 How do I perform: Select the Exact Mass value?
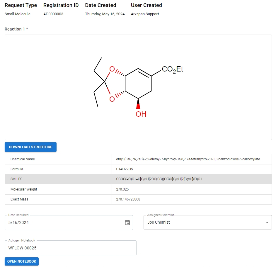(128, 199)
